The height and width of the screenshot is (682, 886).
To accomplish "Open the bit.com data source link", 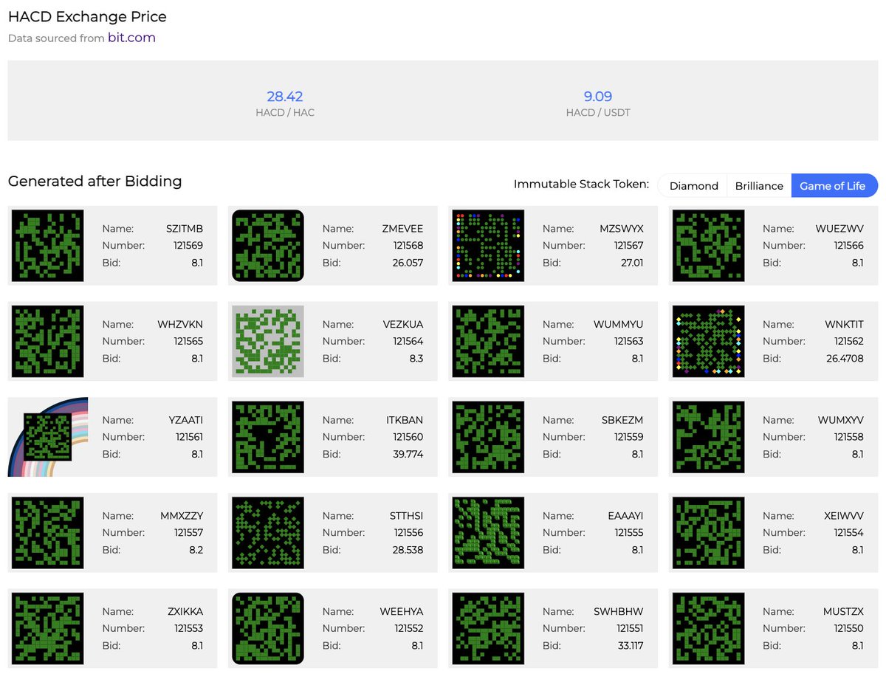I will 131,38.
